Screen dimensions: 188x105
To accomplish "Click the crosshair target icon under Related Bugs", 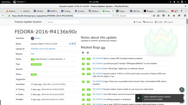I will (83, 52).
